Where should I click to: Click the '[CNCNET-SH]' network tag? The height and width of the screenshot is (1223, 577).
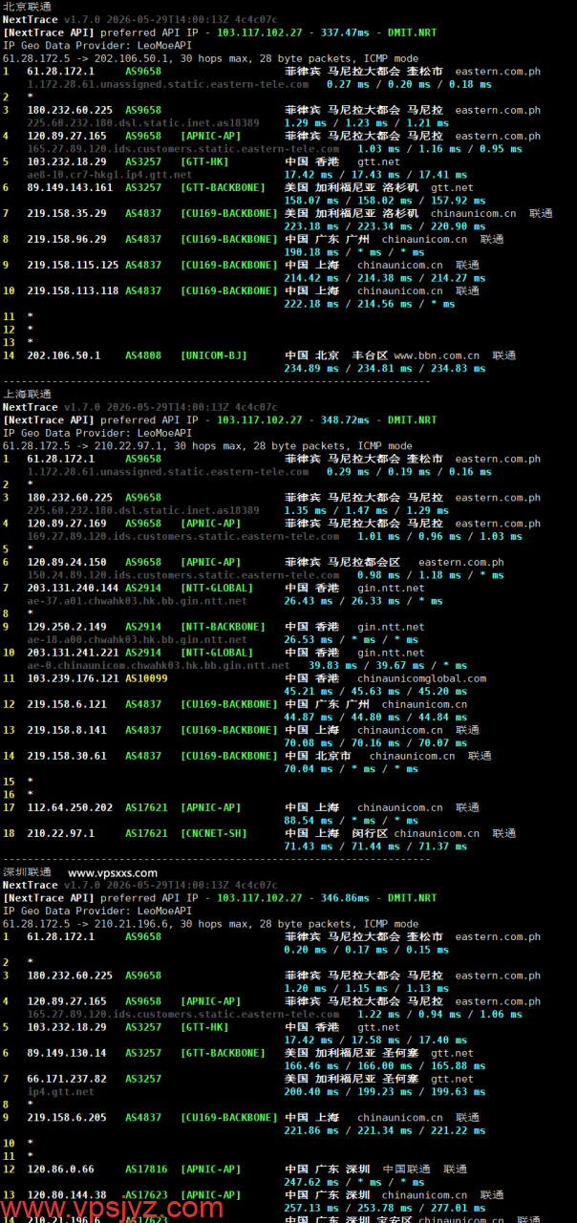click(x=214, y=833)
